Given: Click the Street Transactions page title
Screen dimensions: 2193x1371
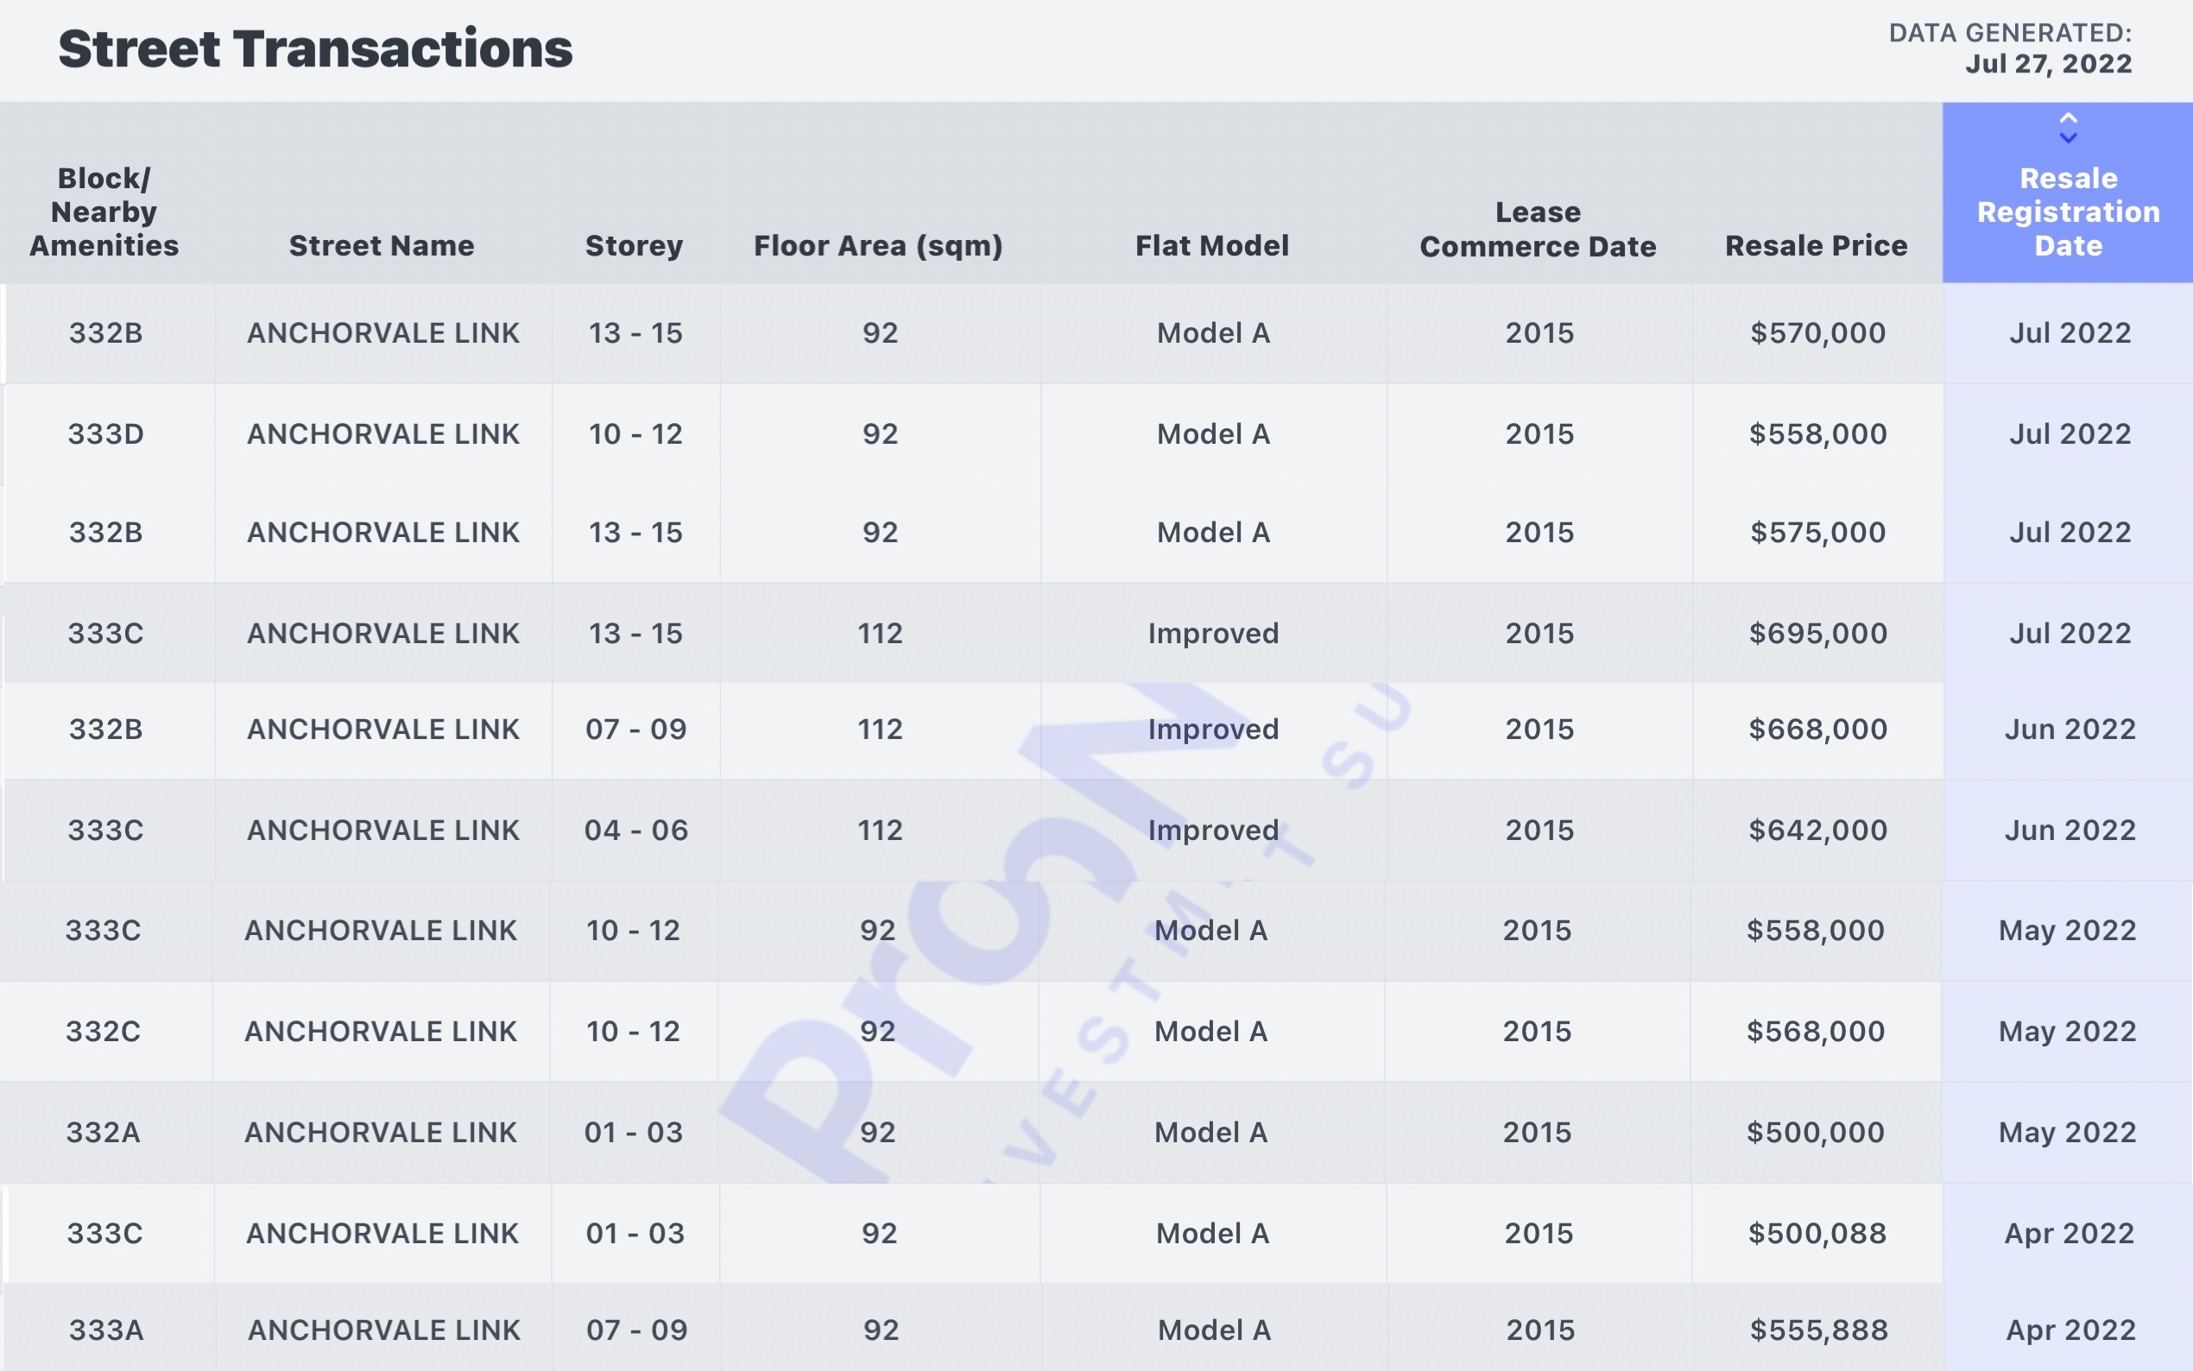Looking at the screenshot, I should click(315, 49).
